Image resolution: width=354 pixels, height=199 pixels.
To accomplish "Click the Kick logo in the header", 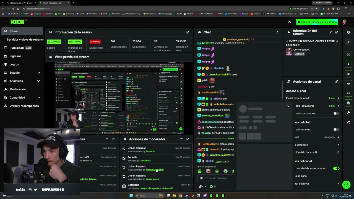I will (x=19, y=22).
